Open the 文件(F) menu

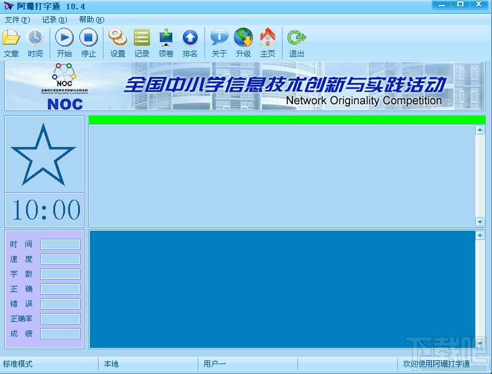(x=17, y=20)
